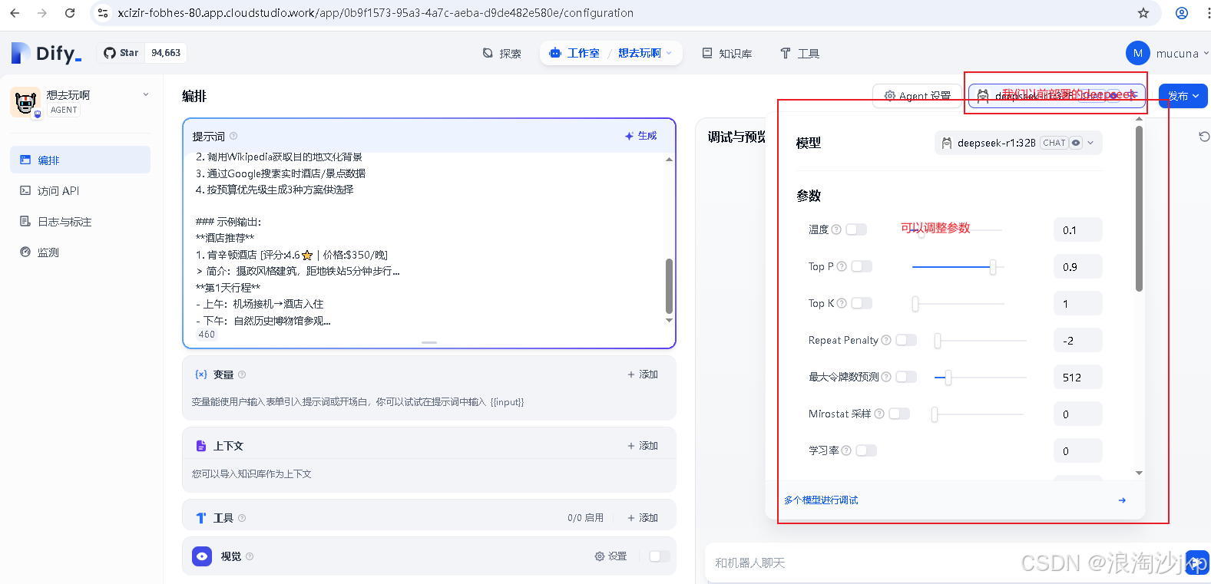Click the 最大令牌数预测 slider handle
This screenshot has width=1211, height=584.
pyautogui.click(x=948, y=377)
